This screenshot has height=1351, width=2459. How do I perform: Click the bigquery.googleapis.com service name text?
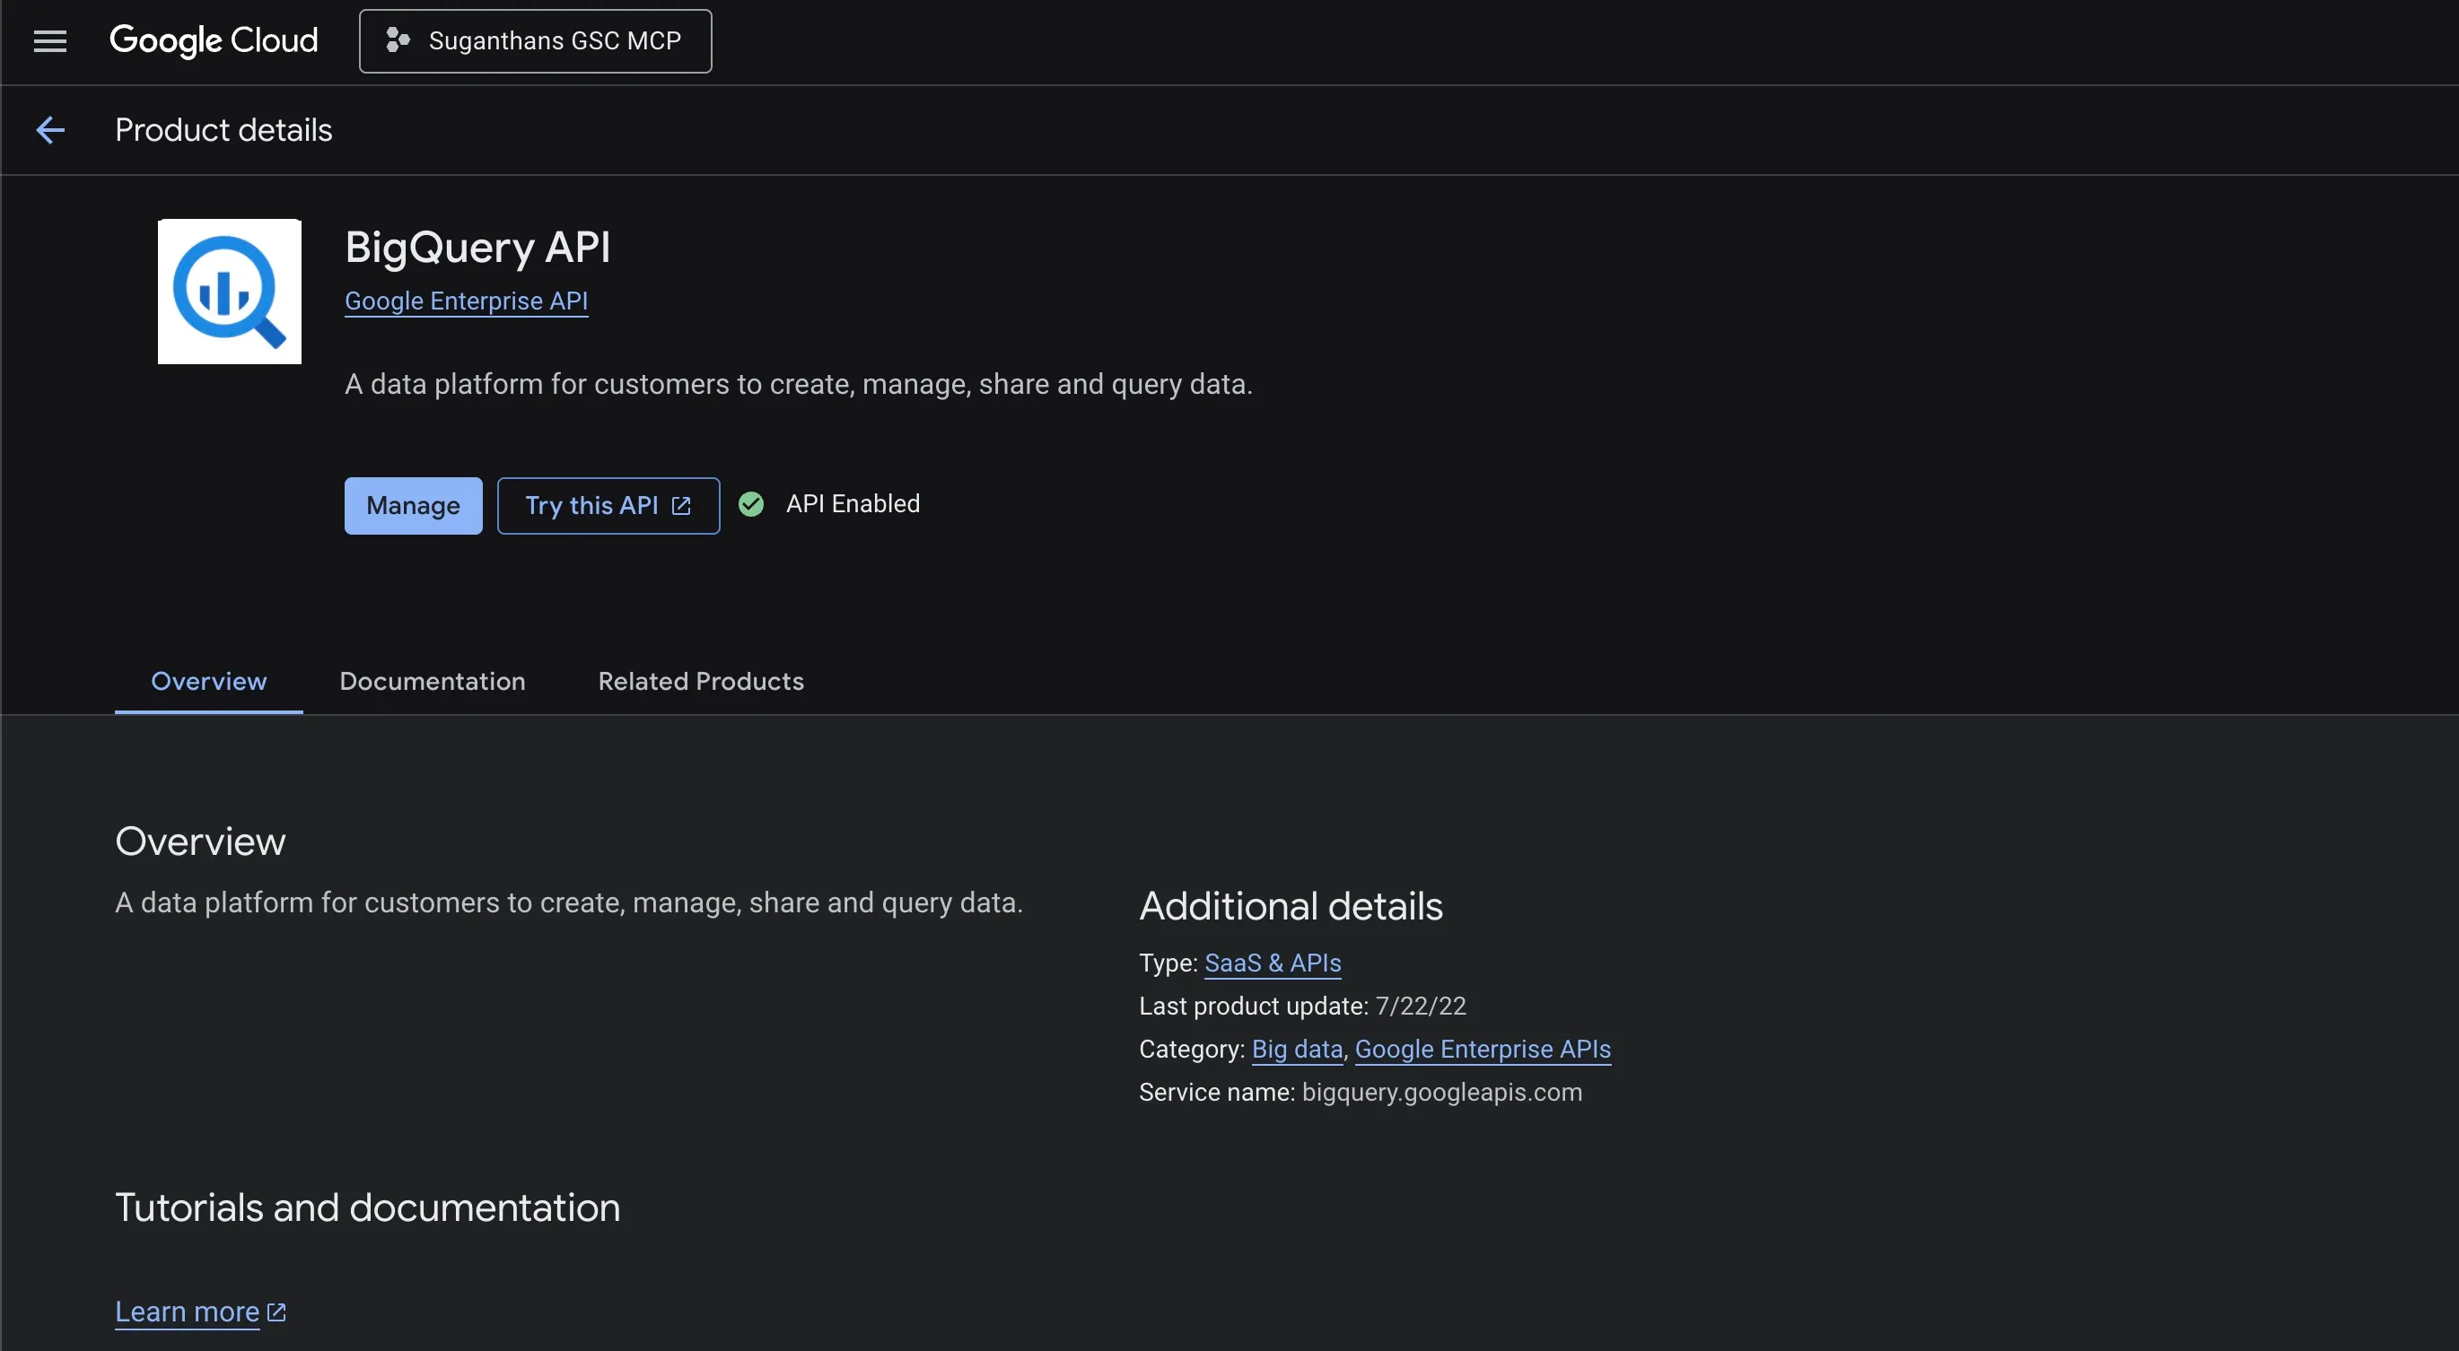1441,1092
